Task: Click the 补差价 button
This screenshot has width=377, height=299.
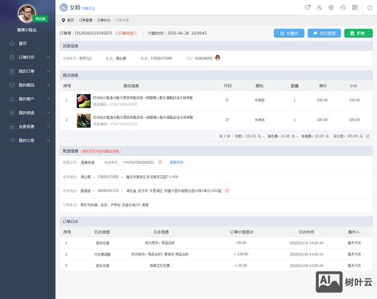Action: click(x=289, y=33)
